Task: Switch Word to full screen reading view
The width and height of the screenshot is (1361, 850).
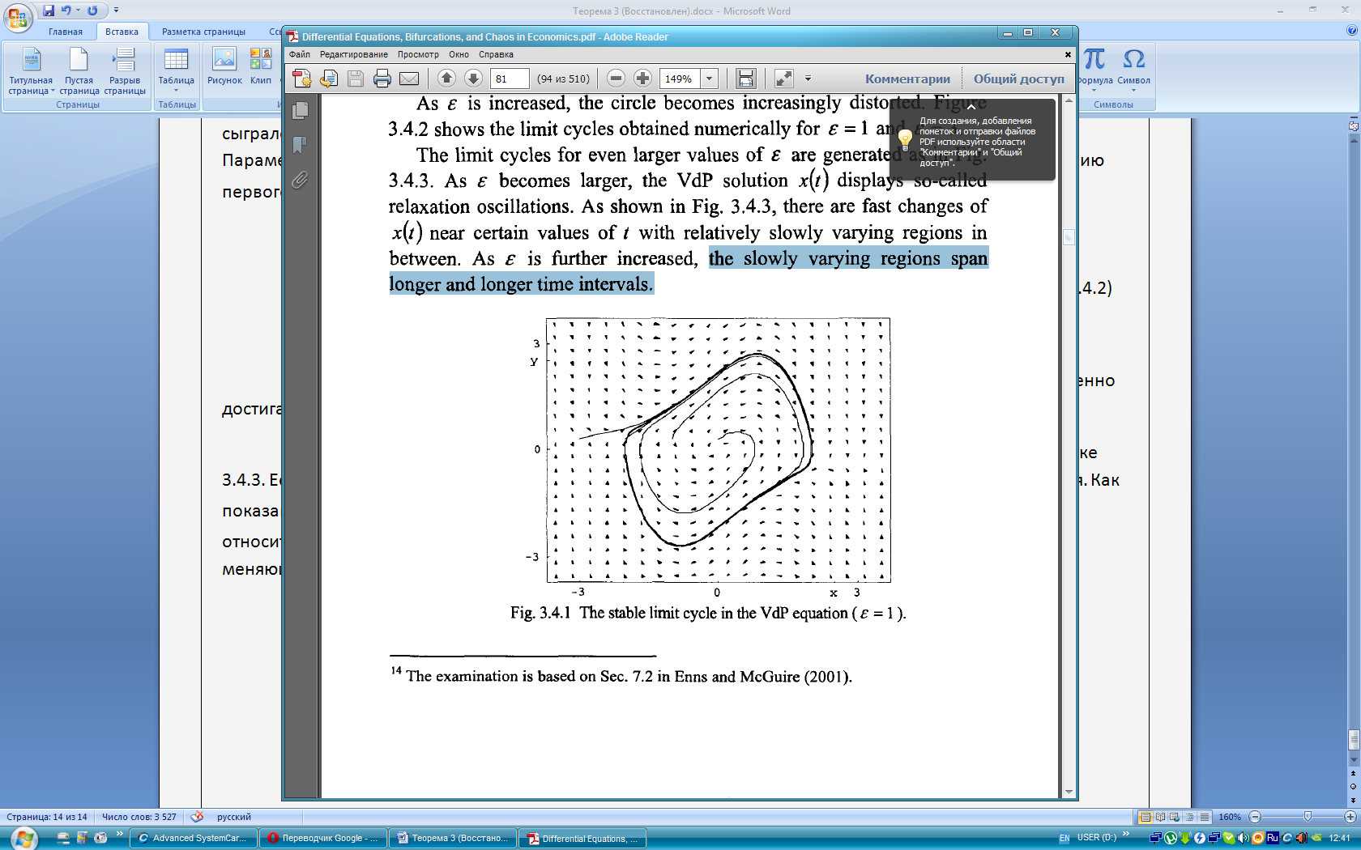Action: [1160, 817]
